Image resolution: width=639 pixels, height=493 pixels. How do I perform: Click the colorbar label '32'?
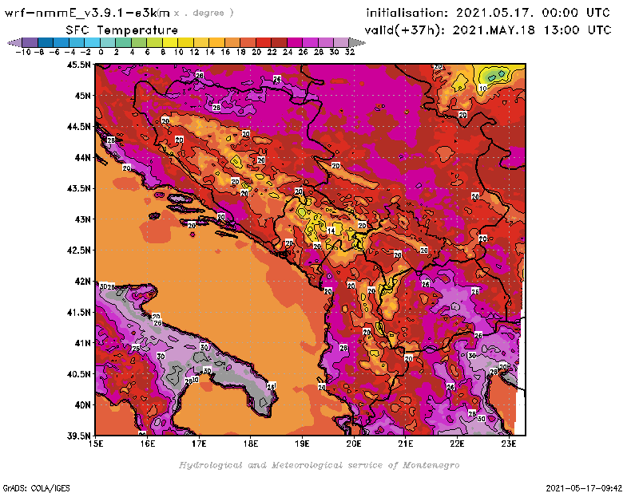click(x=350, y=52)
